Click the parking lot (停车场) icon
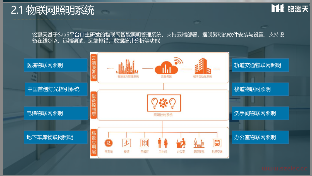The width and height of the screenshot is (312, 176). point(109,143)
